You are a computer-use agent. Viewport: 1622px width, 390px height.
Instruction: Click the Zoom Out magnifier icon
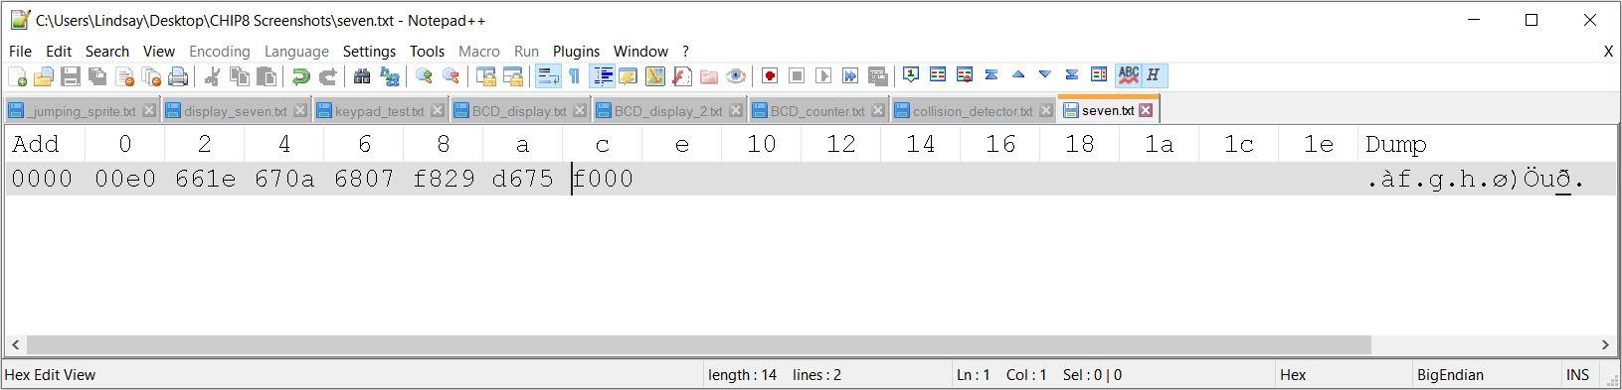point(451,75)
